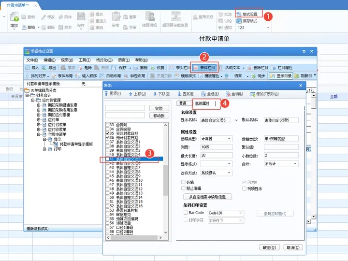Check the 33 合同号 checkbox
348x261 pixels.
107,125
